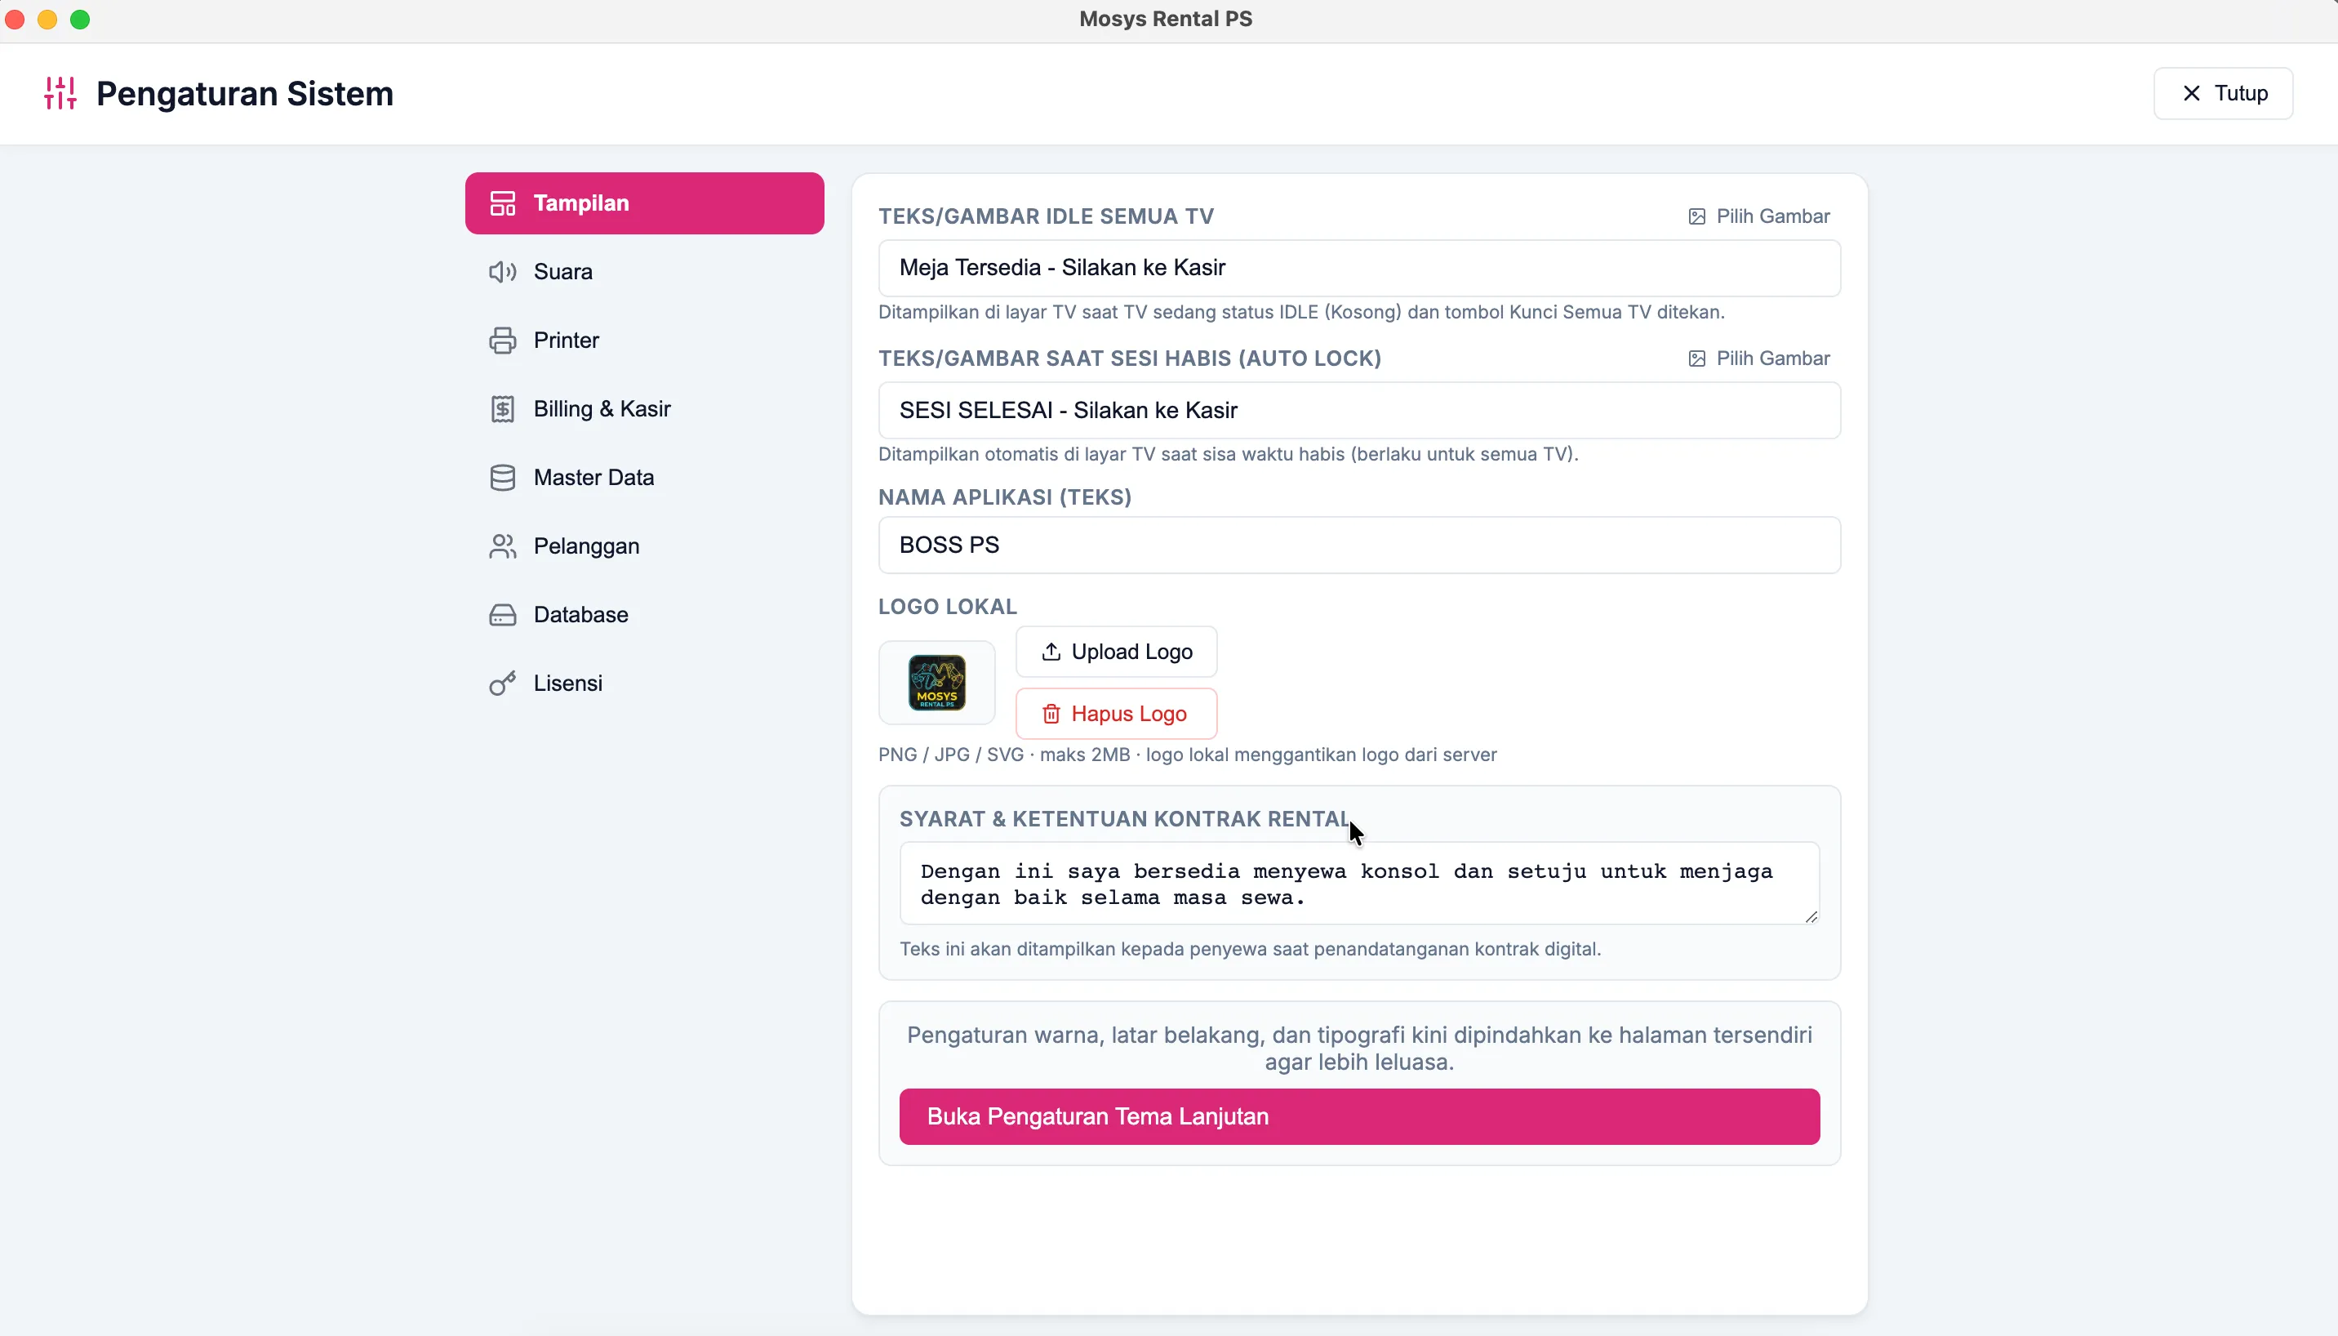
Task: Choose Pilih Gambar for auto lock text
Action: 1759,358
